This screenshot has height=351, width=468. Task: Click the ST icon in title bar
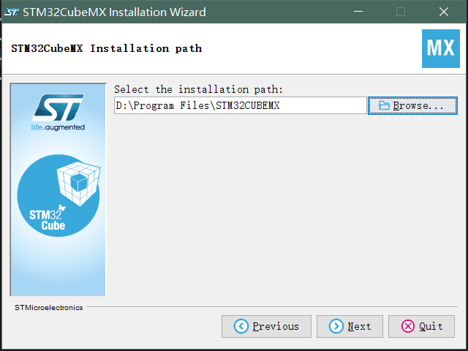click(x=12, y=12)
